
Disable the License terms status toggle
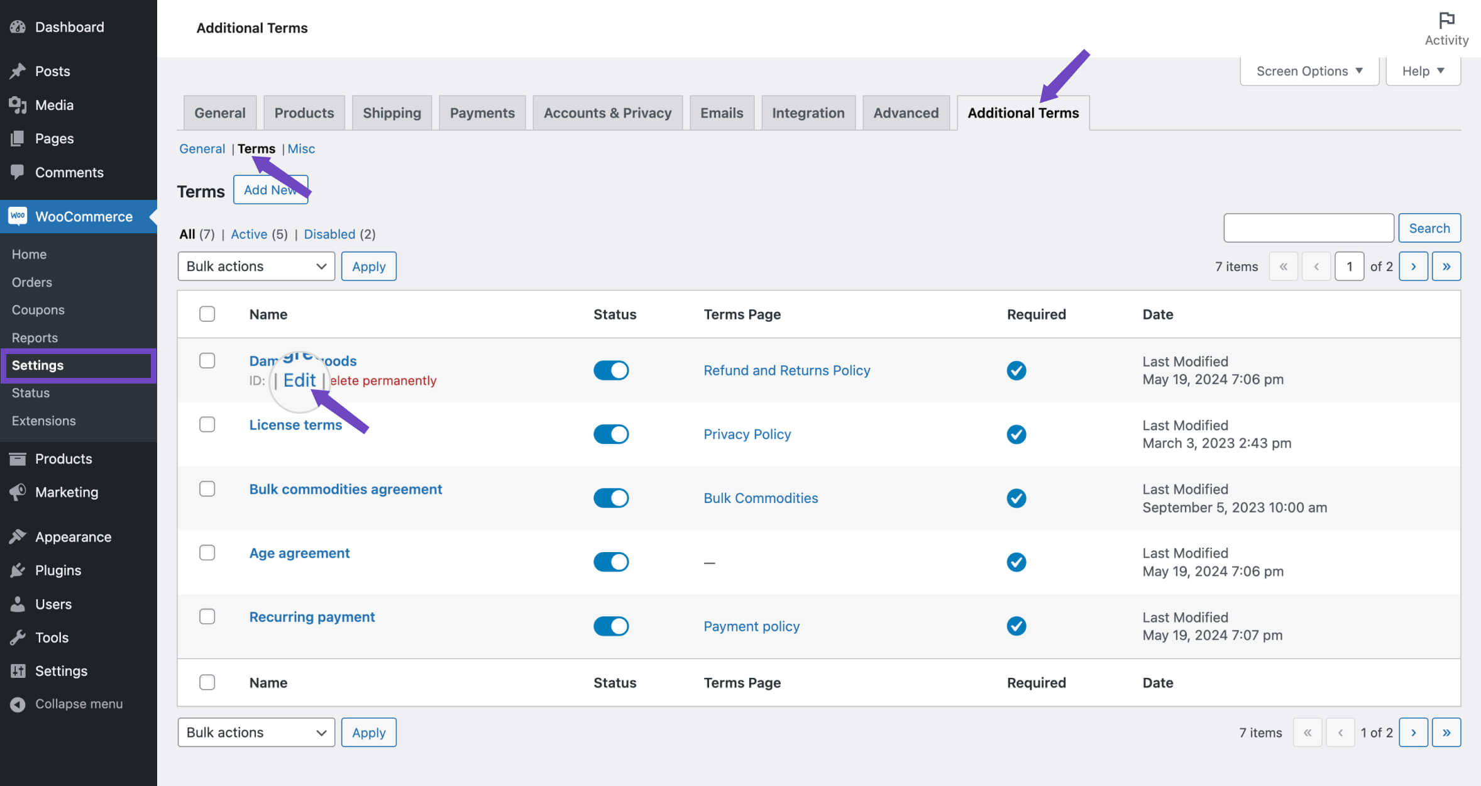point(610,434)
